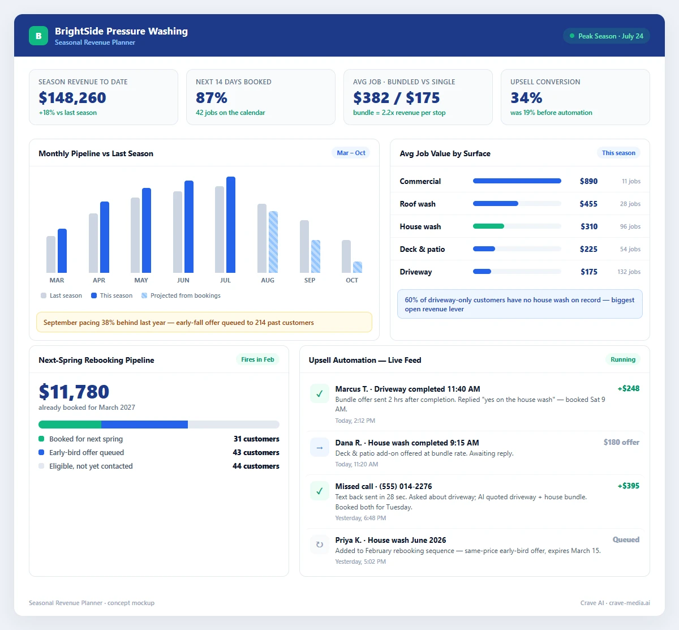Viewport: 679px width, 630px height.
Task: Click the Queued status label
Action: point(626,539)
